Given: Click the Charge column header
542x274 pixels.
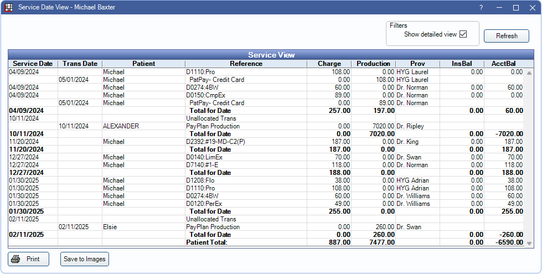Looking at the screenshot, I should pos(329,64).
